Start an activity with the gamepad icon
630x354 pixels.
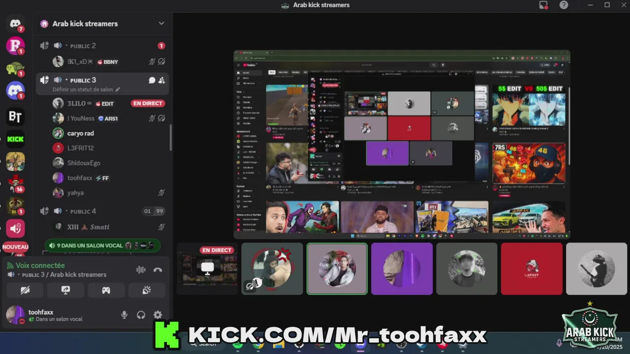point(106,290)
